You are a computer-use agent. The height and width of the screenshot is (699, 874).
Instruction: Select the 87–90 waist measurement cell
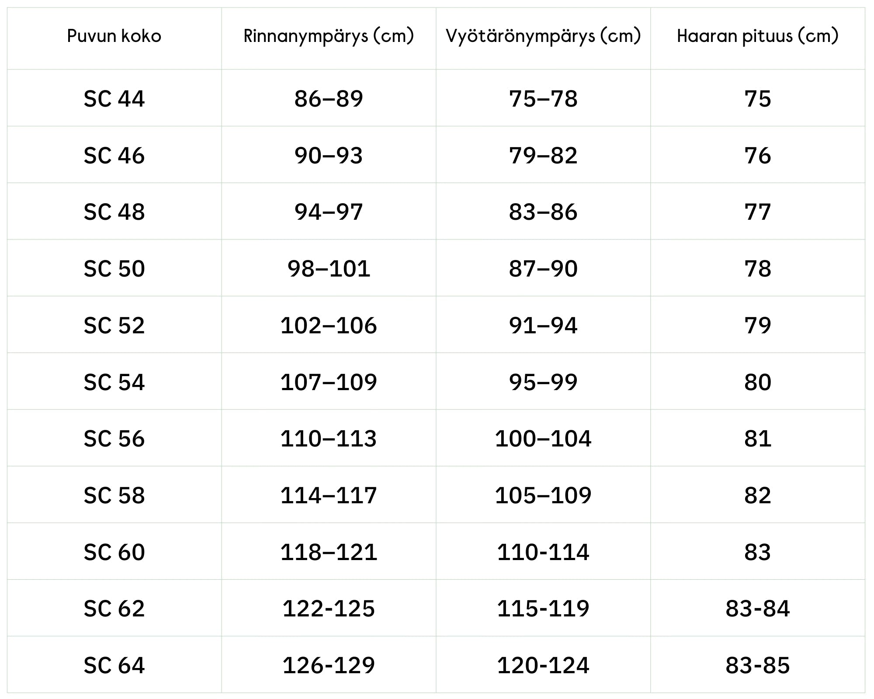tap(543, 269)
